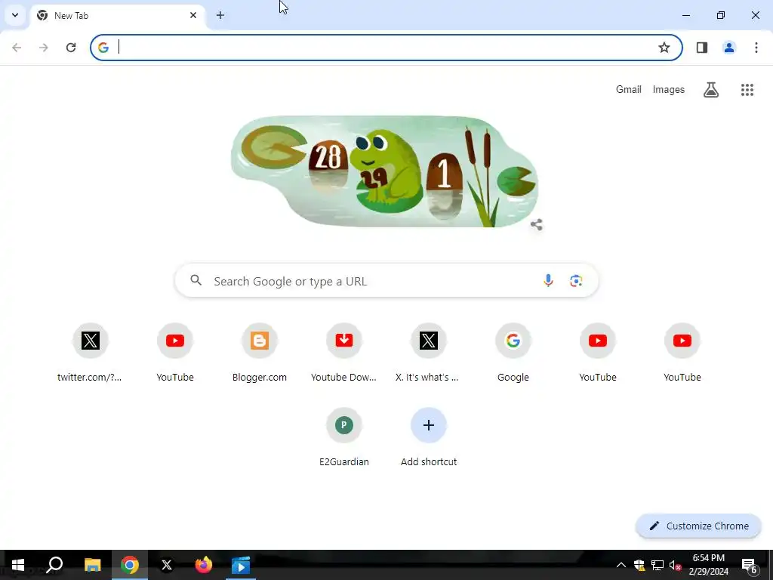The image size is (773, 580).
Task: Launch Firefox from taskbar
Action: 204,565
